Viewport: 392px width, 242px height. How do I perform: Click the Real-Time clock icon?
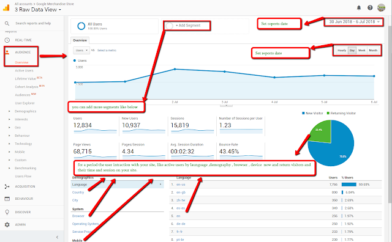(7, 40)
